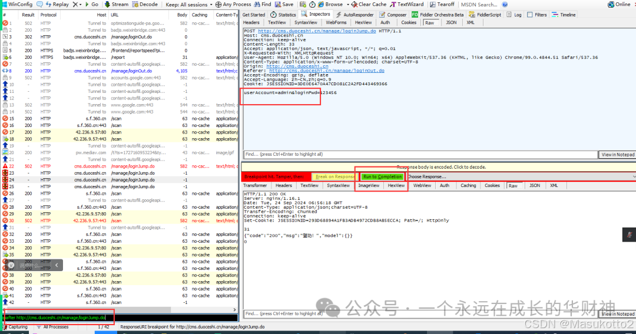Click the response pane View in Notepad button

point(617,314)
